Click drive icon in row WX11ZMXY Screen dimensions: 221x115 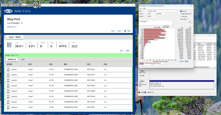coord(8,91)
